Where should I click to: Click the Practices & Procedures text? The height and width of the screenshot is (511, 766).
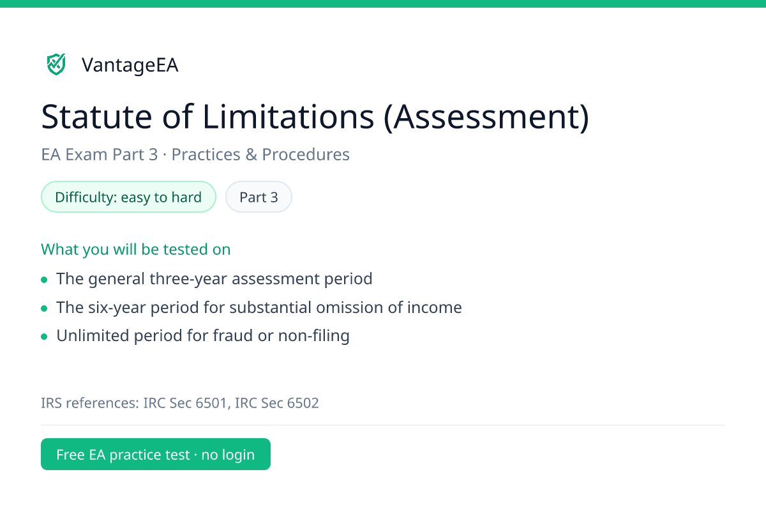(260, 155)
